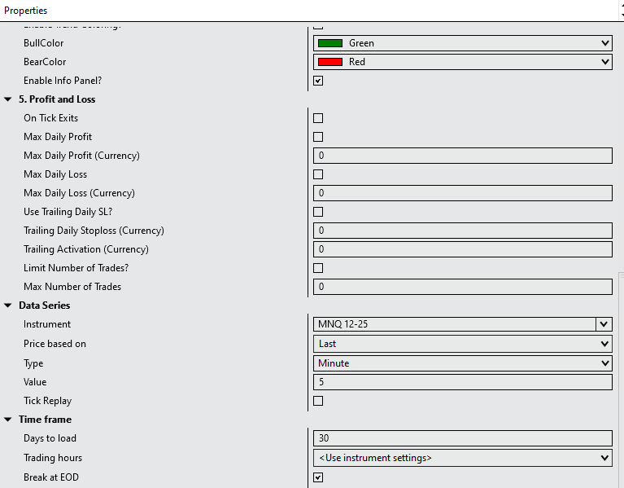This screenshot has height=488, width=624.
Task: Check the Limit Number of Trades box
Action: pyautogui.click(x=318, y=268)
